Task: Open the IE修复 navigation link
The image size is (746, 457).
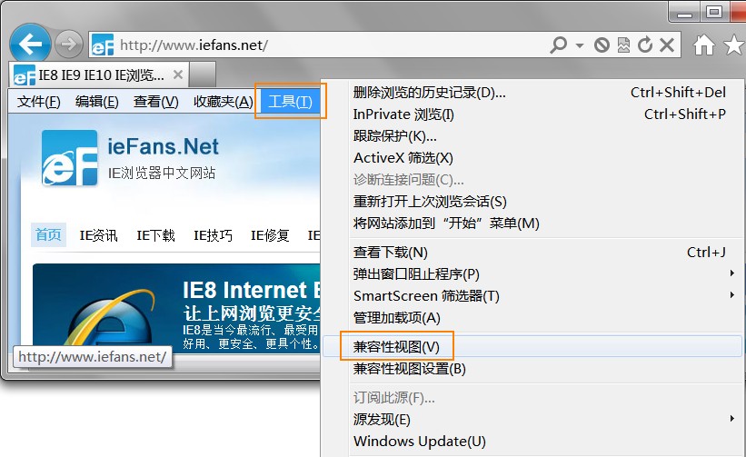Action: [270, 235]
